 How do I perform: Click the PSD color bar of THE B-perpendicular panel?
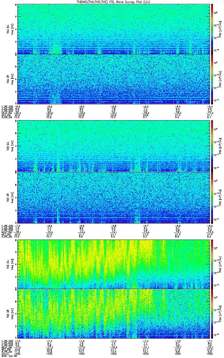click(x=212, y=264)
